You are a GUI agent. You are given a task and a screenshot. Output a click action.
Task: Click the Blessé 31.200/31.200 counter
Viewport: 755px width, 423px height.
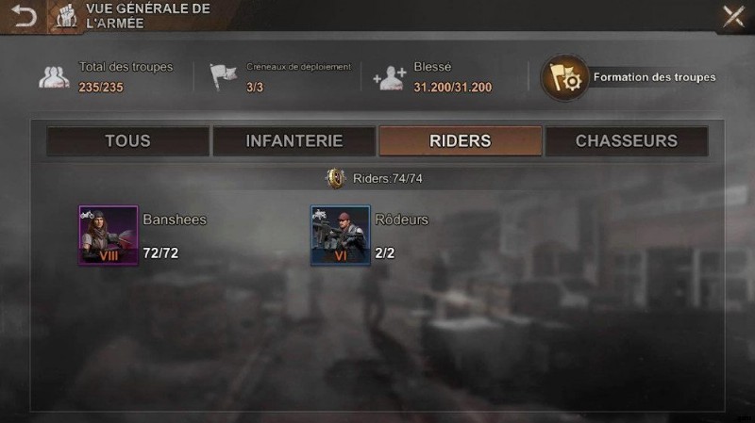(453, 88)
